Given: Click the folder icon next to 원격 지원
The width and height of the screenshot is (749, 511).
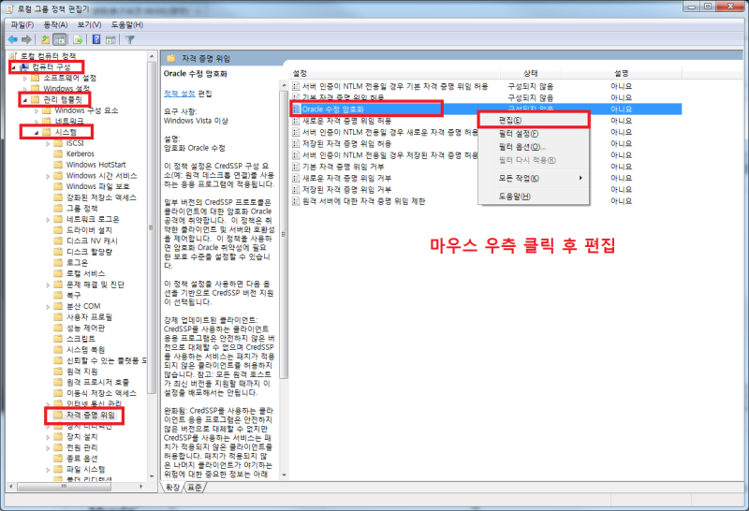Looking at the screenshot, I should pyautogui.click(x=58, y=371).
